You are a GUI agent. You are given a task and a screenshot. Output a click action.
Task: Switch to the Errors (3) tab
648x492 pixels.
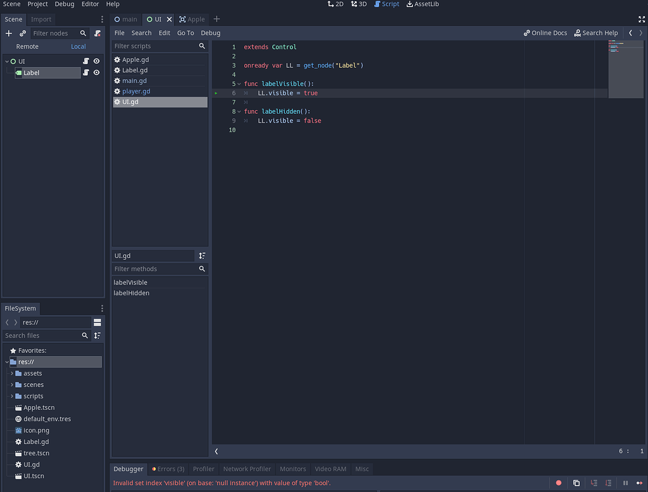point(168,469)
